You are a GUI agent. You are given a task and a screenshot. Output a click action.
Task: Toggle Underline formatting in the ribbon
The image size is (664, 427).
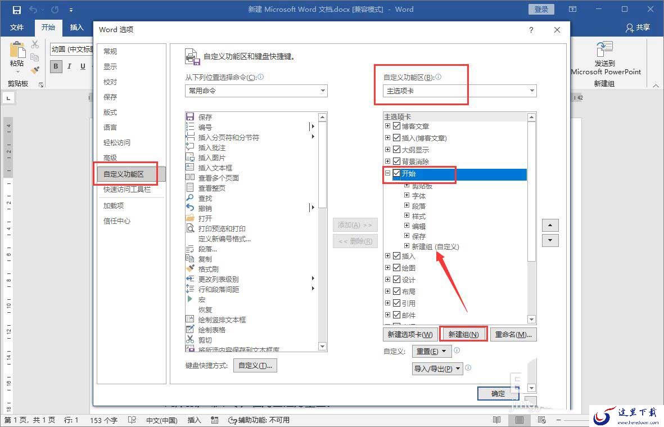point(83,66)
